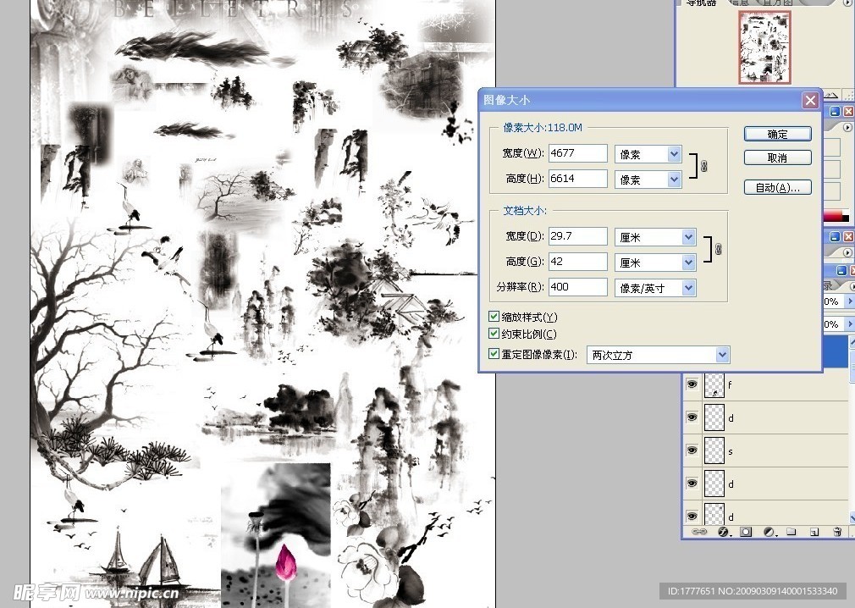
Task: Click the delete layer trash icon
Action: (x=836, y=533)
